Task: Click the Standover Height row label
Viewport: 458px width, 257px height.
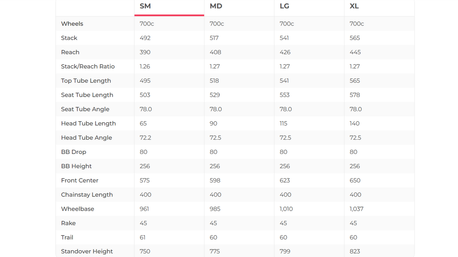Action: 87,251
